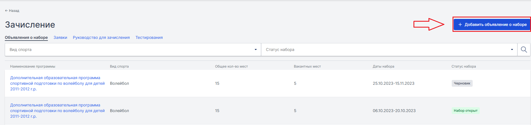
Task: Switch to the Заявки tab
Action: point(60,37)
